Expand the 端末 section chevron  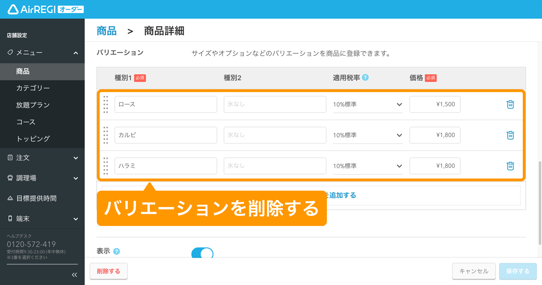click(76, 219)
